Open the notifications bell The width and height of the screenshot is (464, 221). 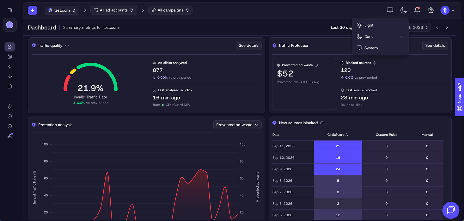tap(417, 10)
